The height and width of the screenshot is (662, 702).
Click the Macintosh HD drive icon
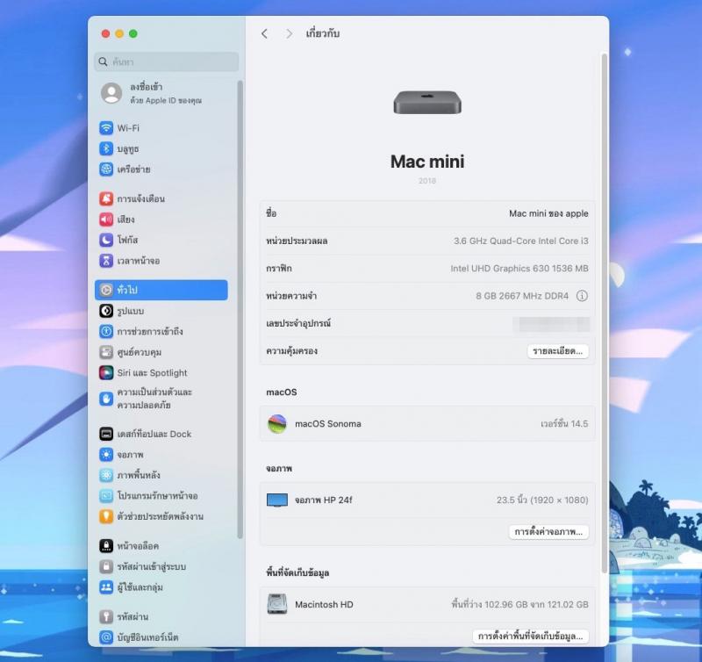277,604
